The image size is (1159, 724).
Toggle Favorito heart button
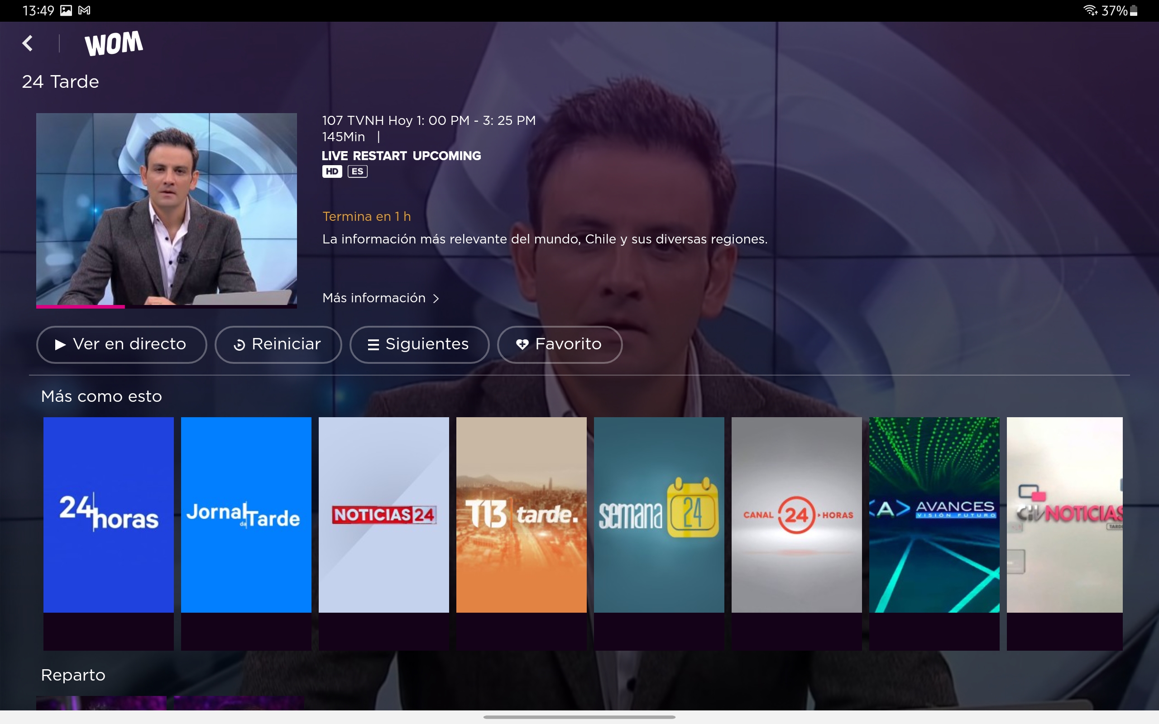pos(560,344)
